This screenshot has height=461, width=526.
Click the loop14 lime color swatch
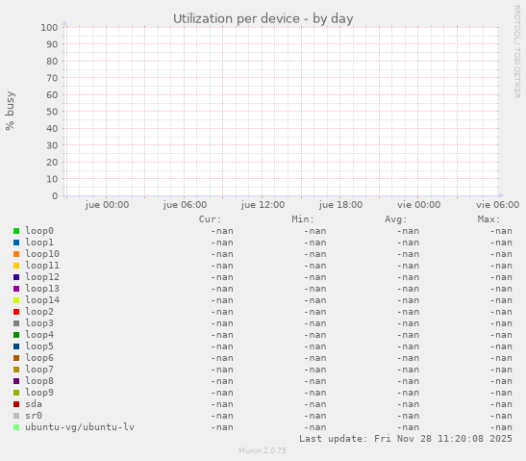(x=16, y=300)
